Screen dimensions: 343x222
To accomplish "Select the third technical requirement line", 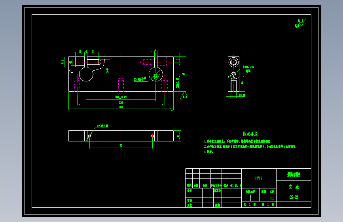I will pos(208,152).
